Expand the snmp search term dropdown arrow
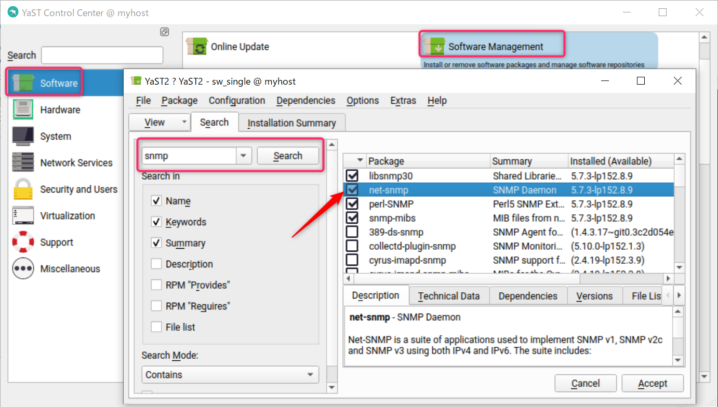Screen dimensions: 718x407 point(244,156)
